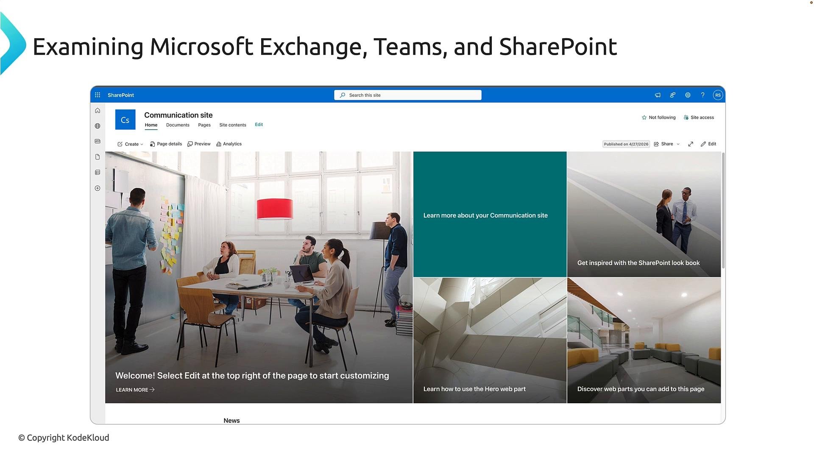
Task: Open the SharePoint app launcher grid
Action: point(98,95)
